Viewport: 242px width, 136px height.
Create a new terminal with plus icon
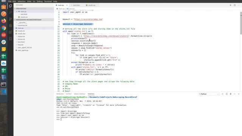coord(223,94)
